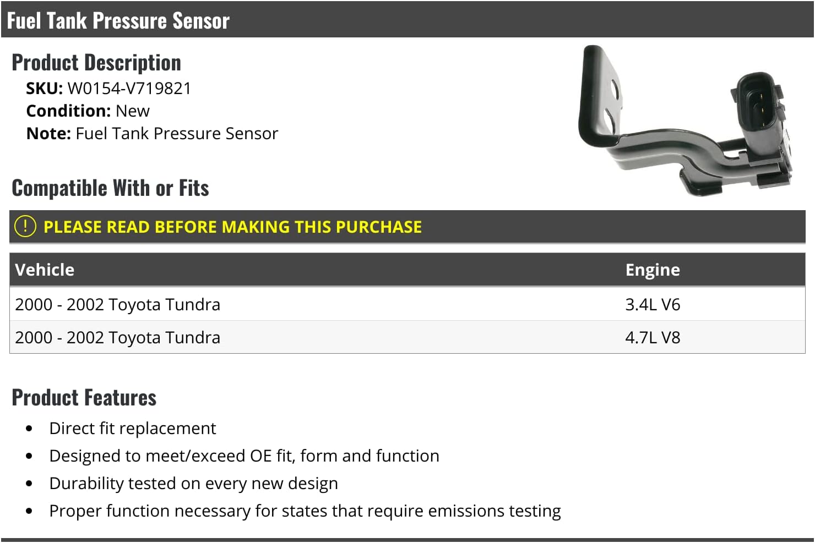Click the "Fuel Tank Pressure Sensor" title bar
815x543 pixels.
[118, 20]
